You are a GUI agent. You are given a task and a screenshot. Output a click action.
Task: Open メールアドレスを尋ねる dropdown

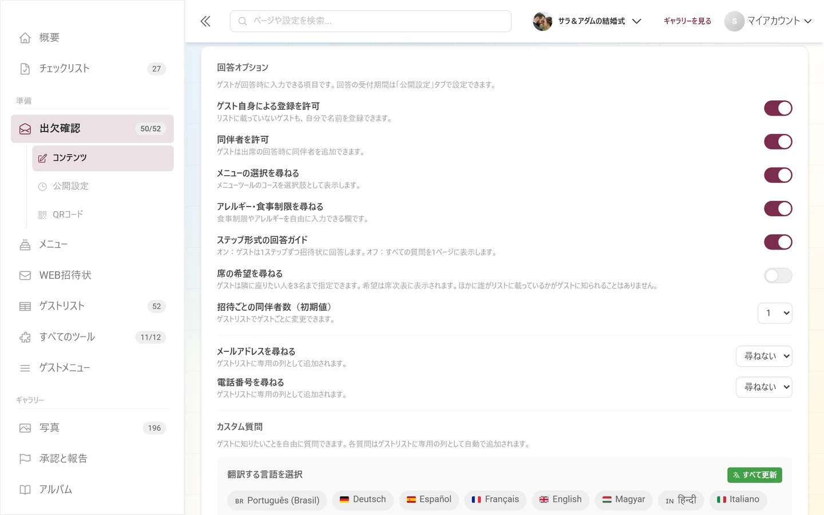point(764,356)
